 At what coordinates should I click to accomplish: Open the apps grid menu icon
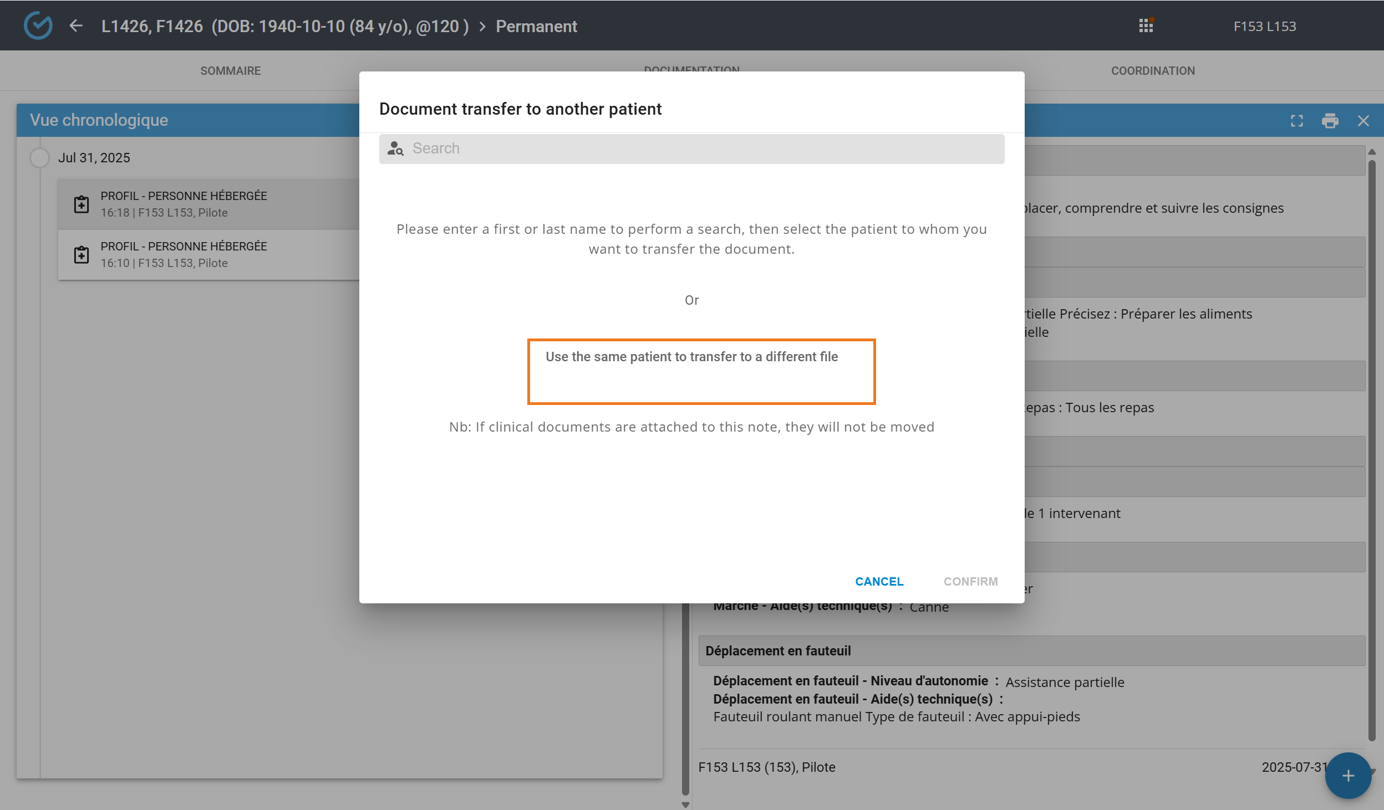coord(1146,25)
